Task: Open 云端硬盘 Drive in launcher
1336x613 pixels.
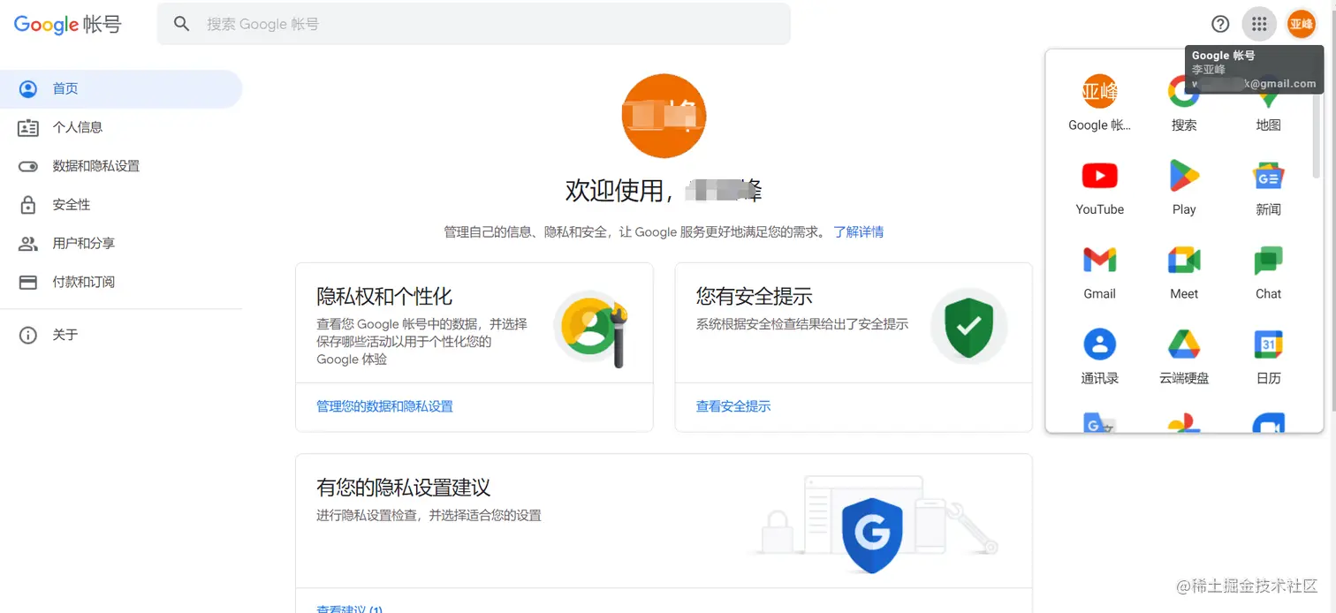Action: (x=1184, y=357)
